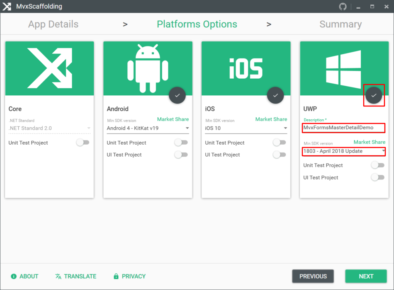The height and width of the screenshot is (290, 394).
Task: Click the Android card title text
Action: coord(118,109)
